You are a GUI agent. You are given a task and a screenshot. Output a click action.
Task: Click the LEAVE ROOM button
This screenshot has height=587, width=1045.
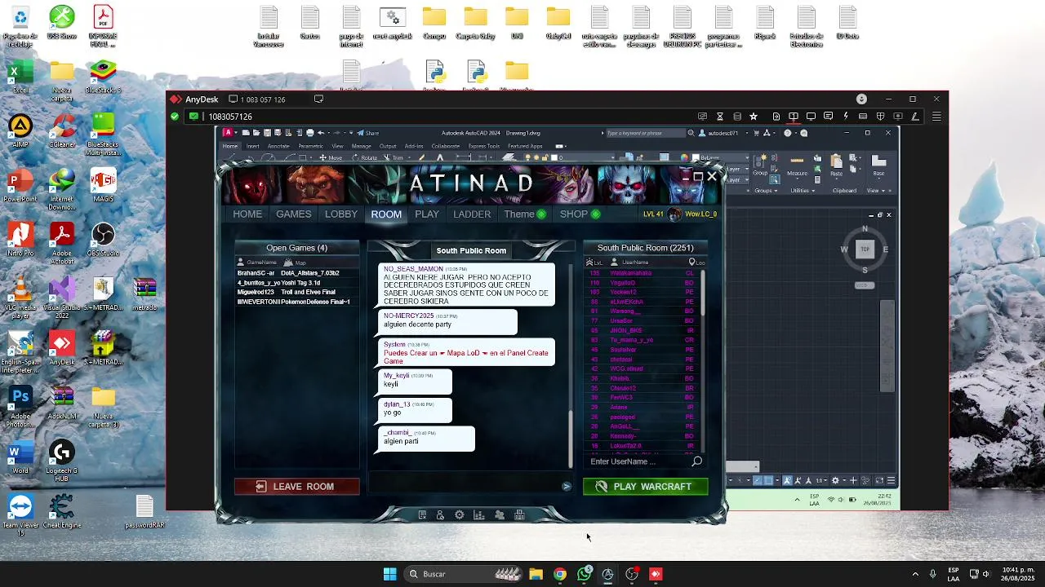296,487
